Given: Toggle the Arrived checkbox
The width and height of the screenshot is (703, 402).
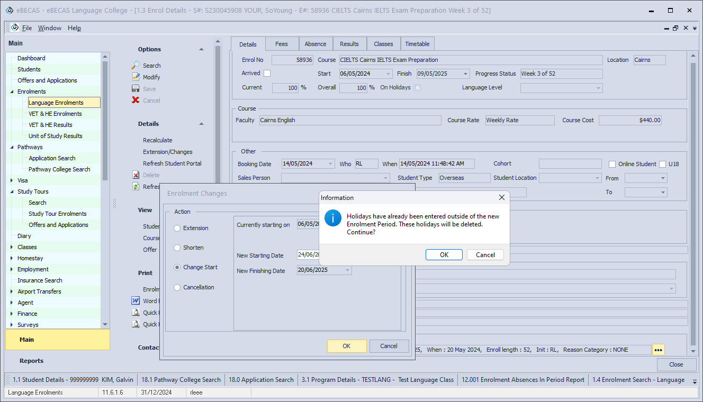Looking at the screenshot, I should pos(267,74).
